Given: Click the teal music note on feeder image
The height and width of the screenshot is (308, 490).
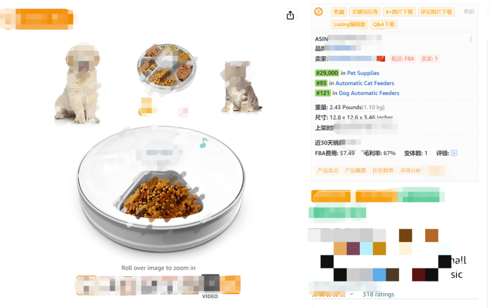Looking at the screenshot, I should click(204, 143).
